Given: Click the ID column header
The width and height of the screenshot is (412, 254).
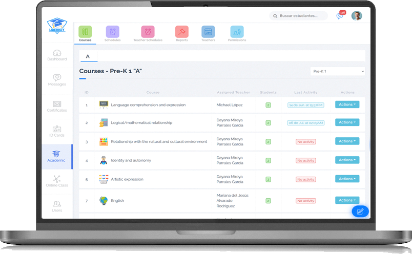Looking at the screenshot, I should (87, 93).
